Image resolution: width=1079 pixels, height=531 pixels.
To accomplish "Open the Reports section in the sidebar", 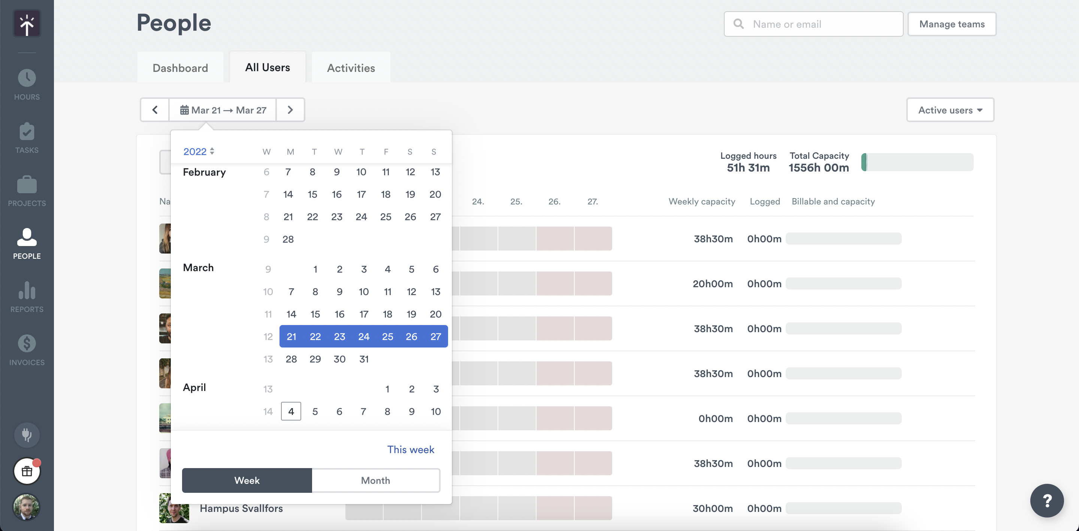I will pos(26,297).
